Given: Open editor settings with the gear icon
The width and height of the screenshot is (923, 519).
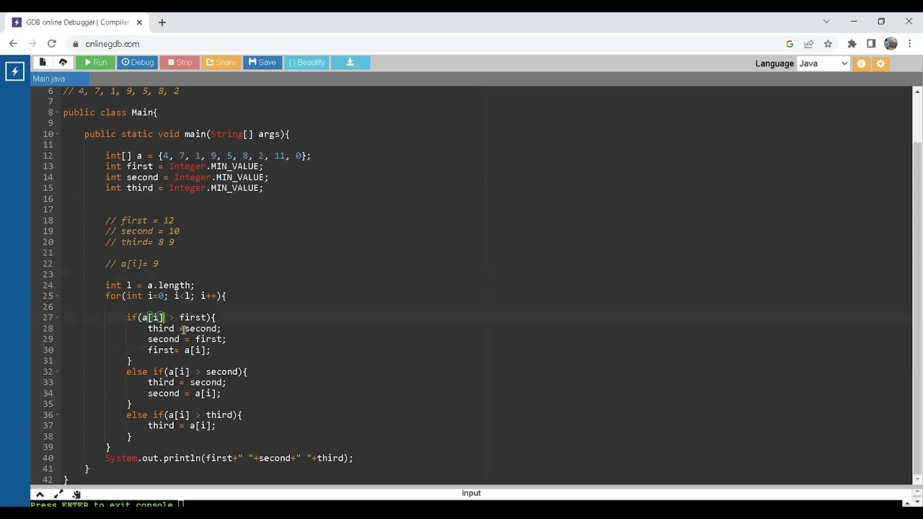Looking at the screenshot, I should (880, 64).
